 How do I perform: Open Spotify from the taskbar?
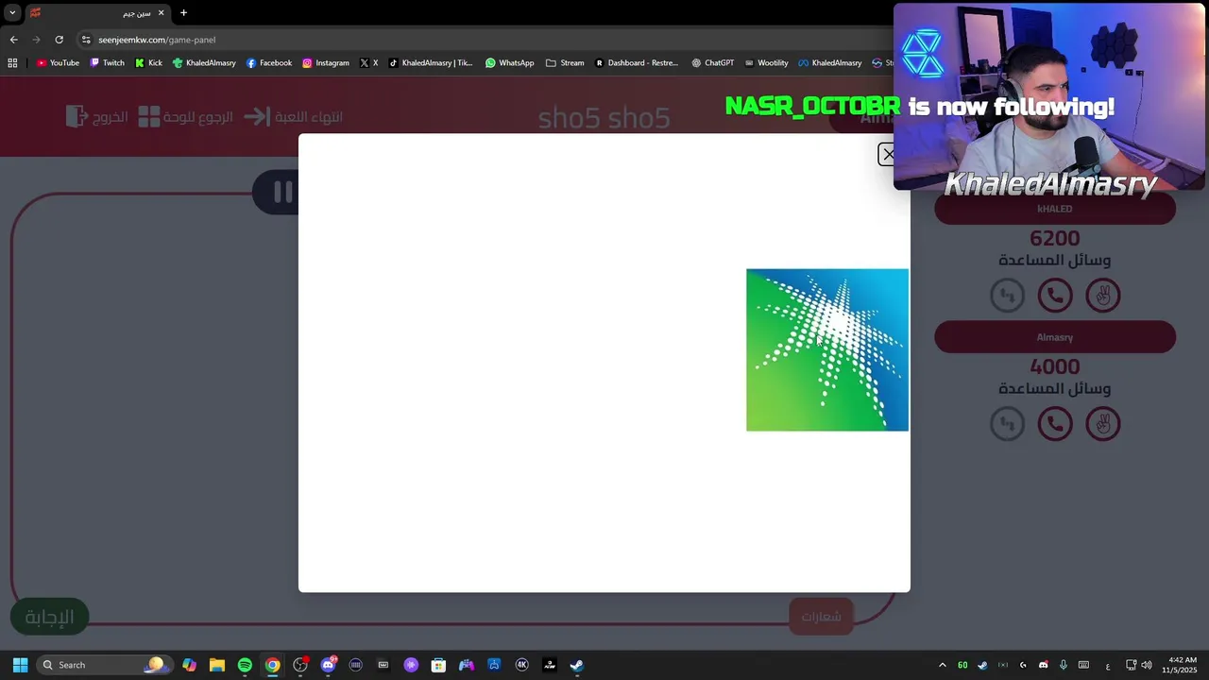coord(245,665)
